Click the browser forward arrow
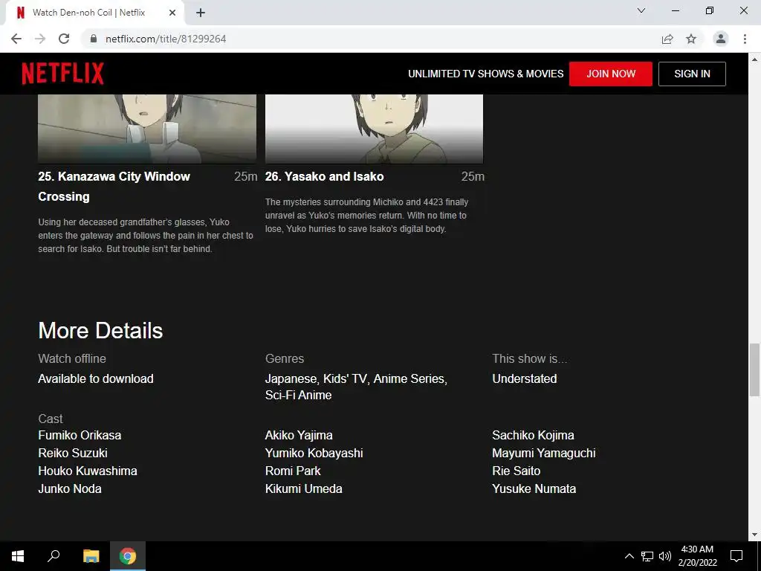The height and width of the screenshot is (571, 761). [x=40, y=39]
